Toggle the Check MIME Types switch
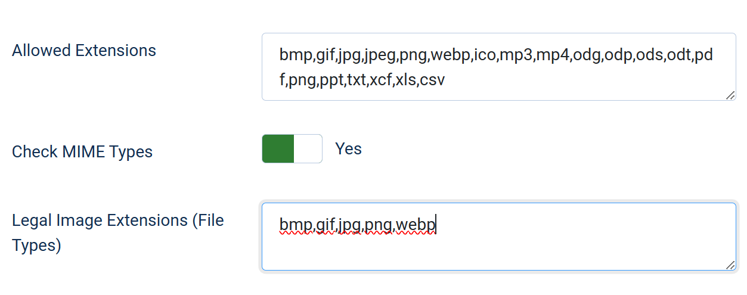This screenshot has width=747, height=295. [x=292, y=149]
